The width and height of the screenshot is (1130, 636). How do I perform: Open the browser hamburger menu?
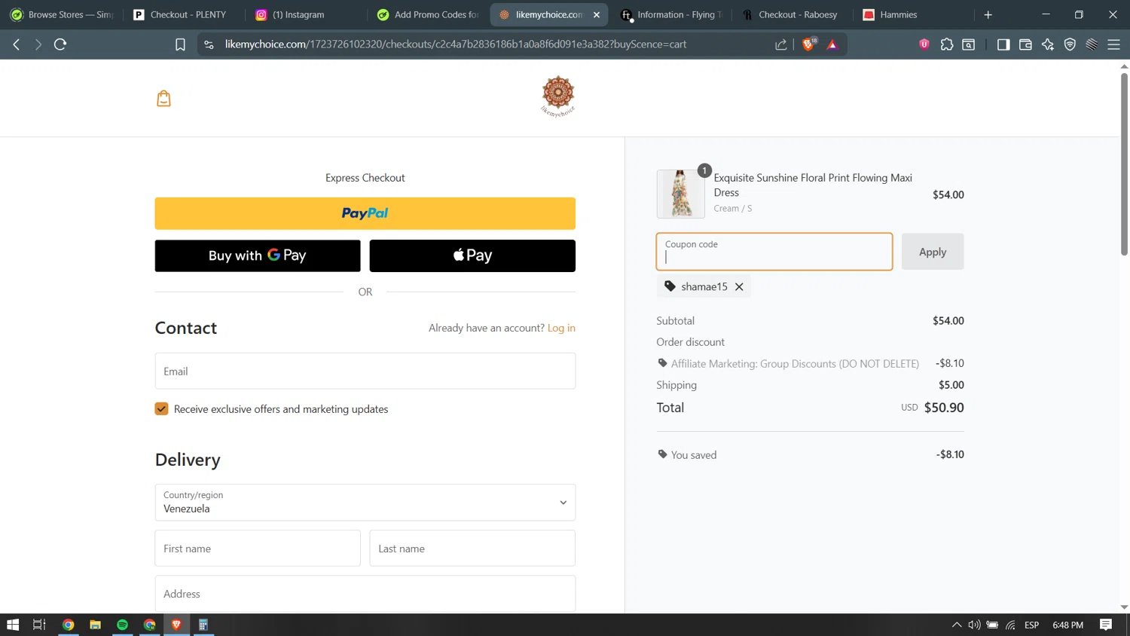[1113, 44]
